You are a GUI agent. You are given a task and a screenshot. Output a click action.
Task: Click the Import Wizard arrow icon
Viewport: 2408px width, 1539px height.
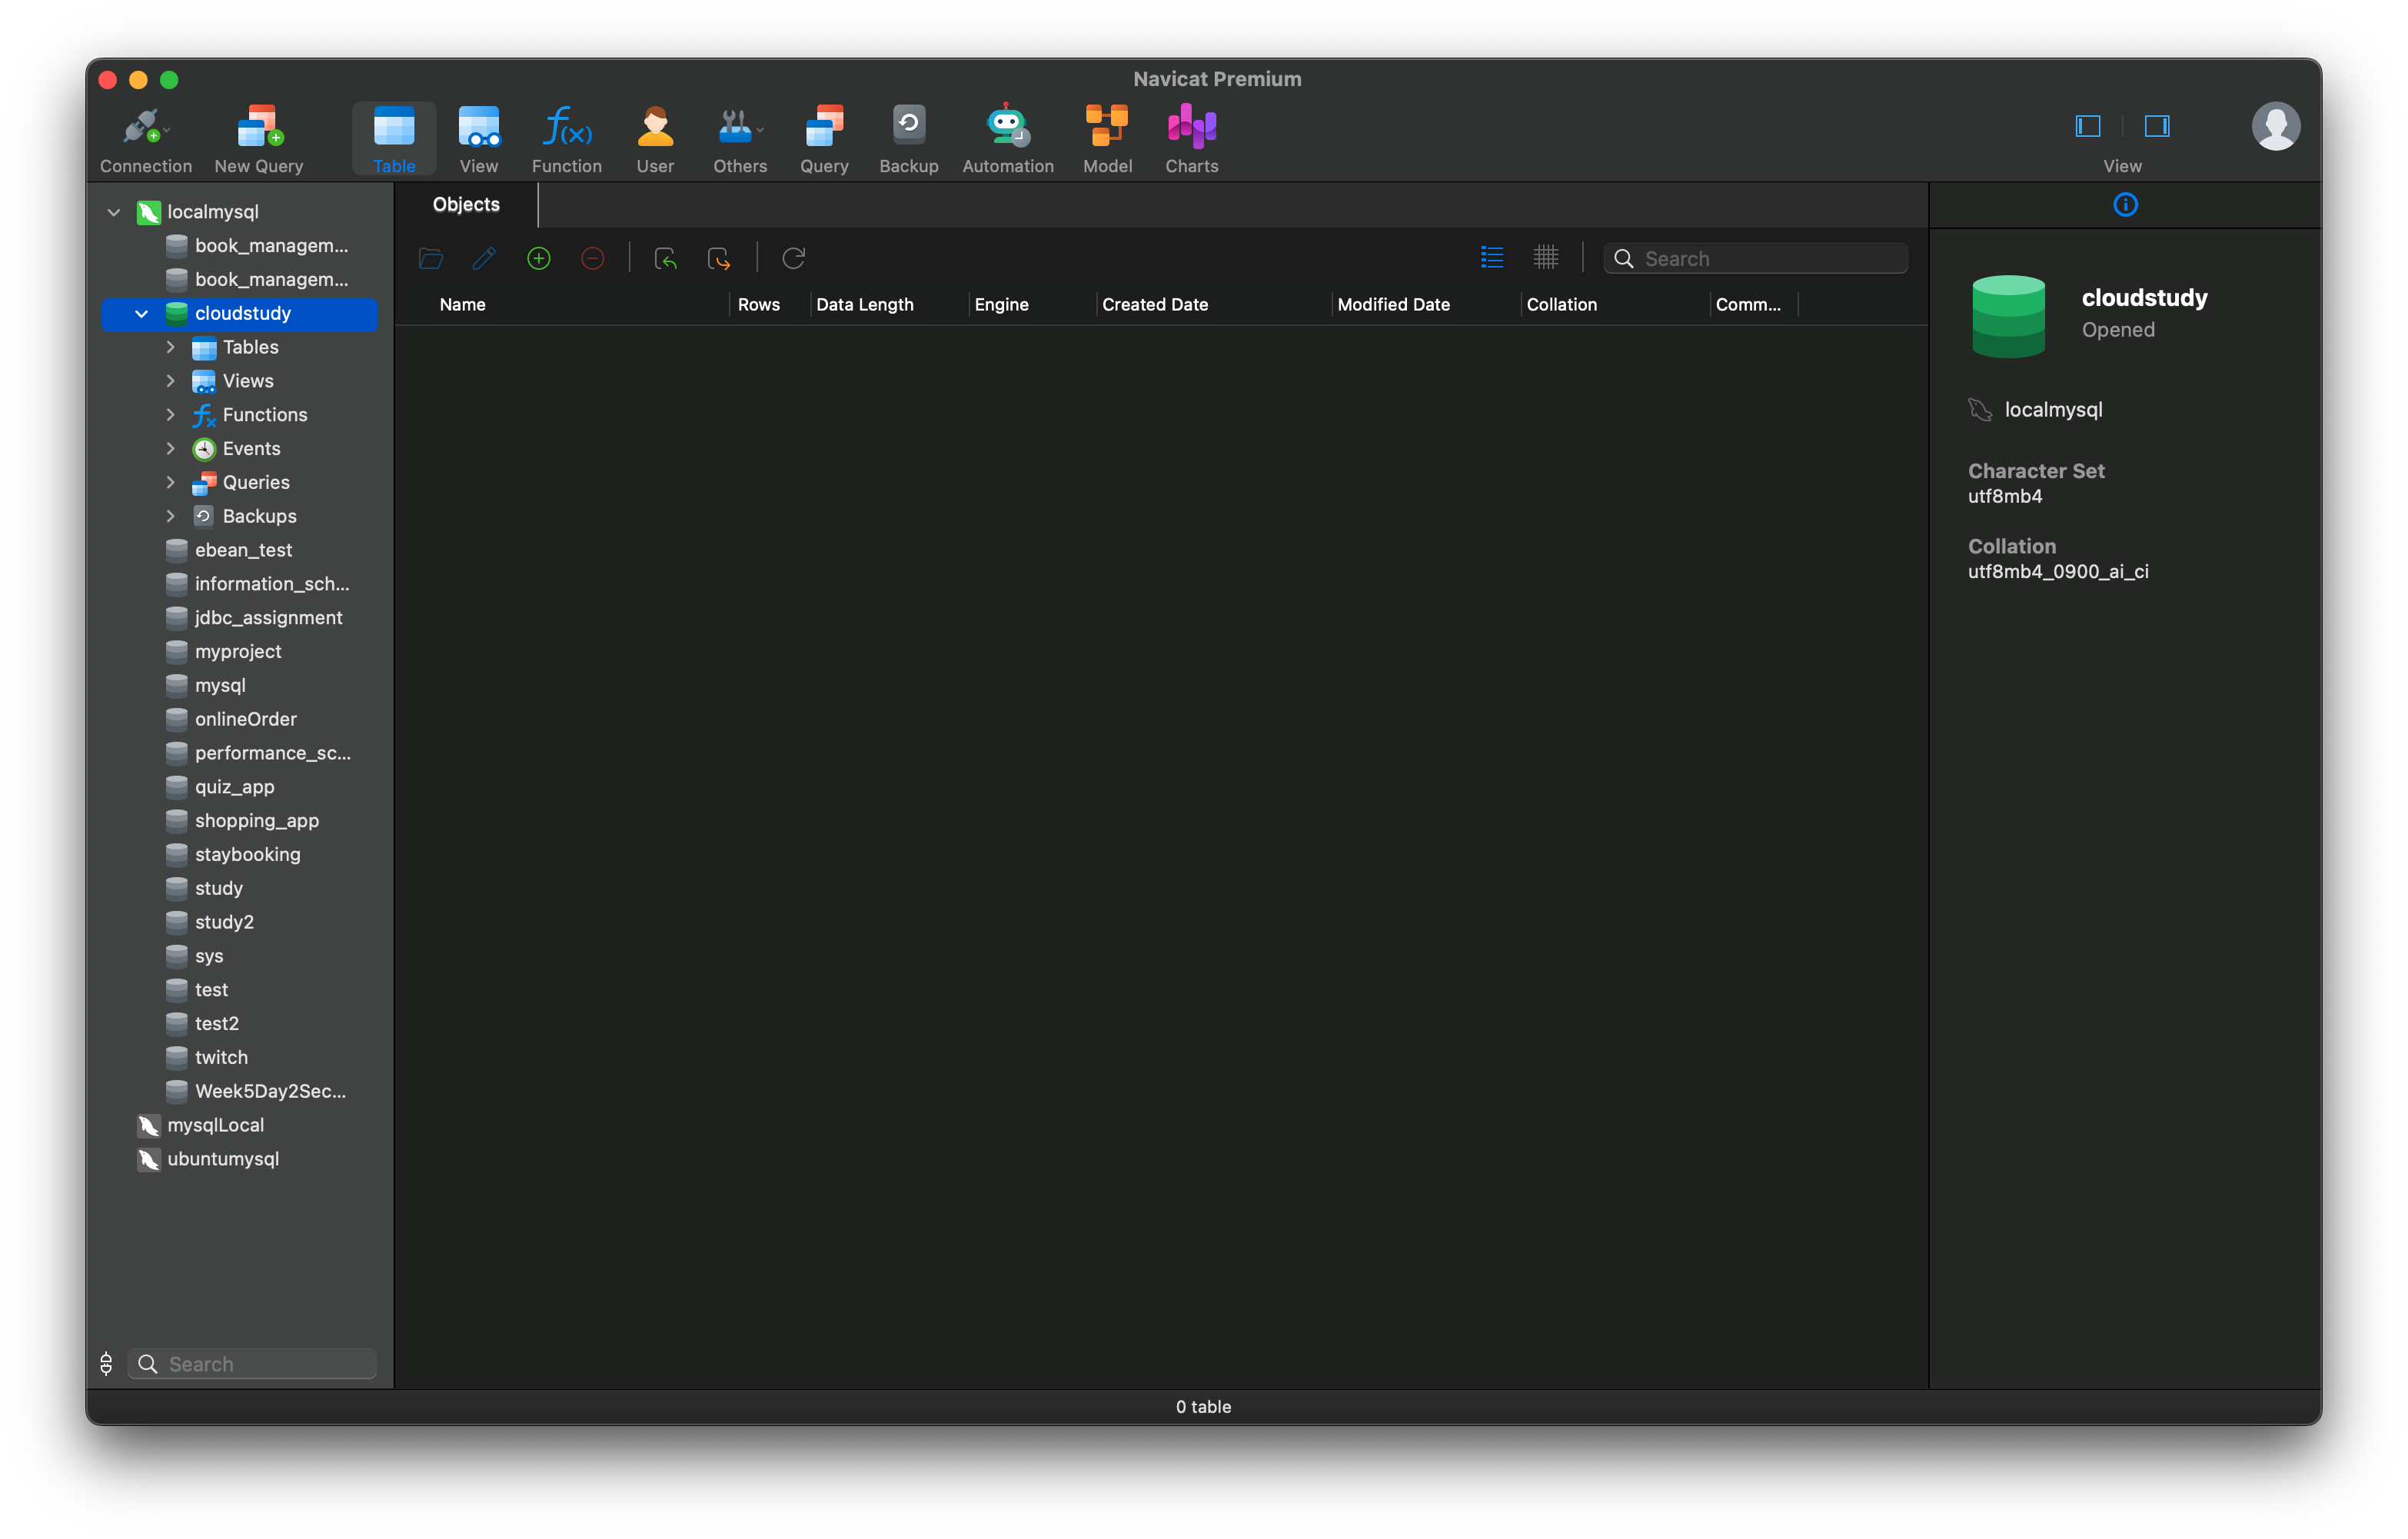pos(666,258)
